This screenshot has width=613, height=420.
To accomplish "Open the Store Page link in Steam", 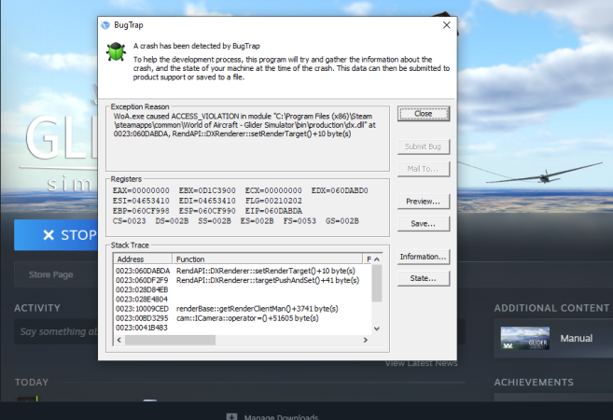I will click(x=50, y=274).
